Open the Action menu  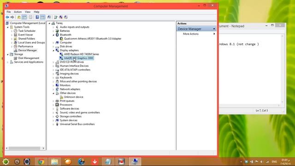pyautogui.click(x=18, y=12)
